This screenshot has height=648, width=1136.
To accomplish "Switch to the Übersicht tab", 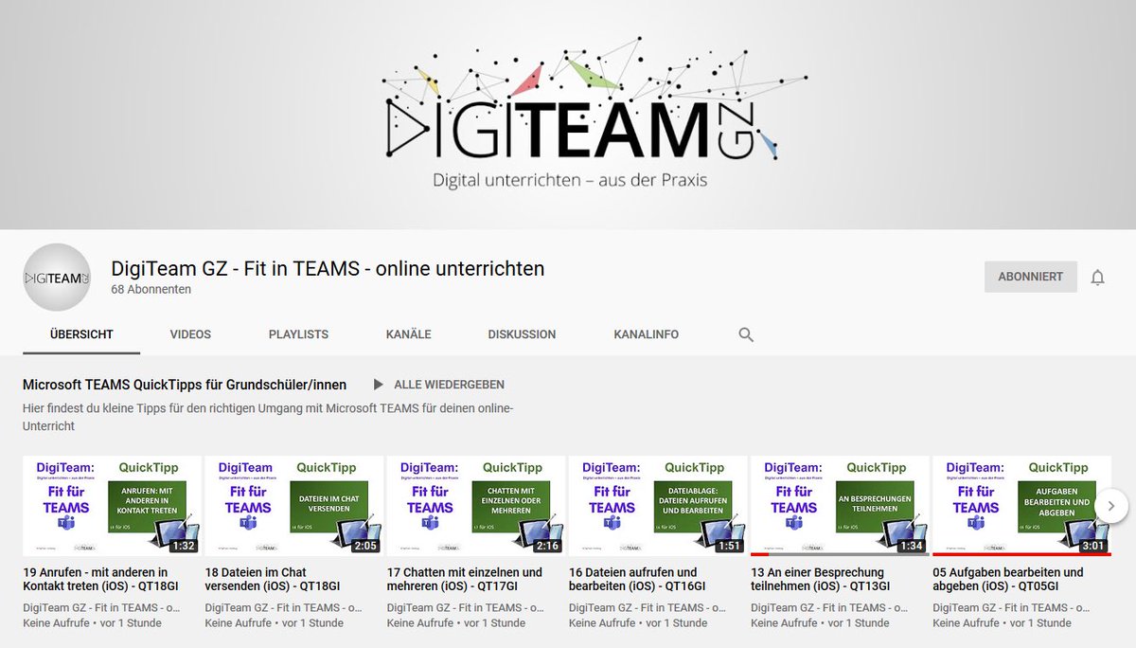I will pyautogui.click(x=81, y=334).
